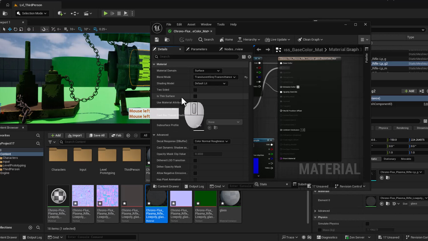
Task: Select the Rotate gizmo tool in the viewport toolbar
Action: point(15,29)
